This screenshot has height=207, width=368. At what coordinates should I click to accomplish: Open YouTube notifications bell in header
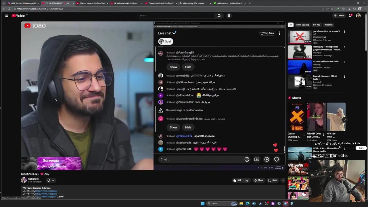[350, 16]
